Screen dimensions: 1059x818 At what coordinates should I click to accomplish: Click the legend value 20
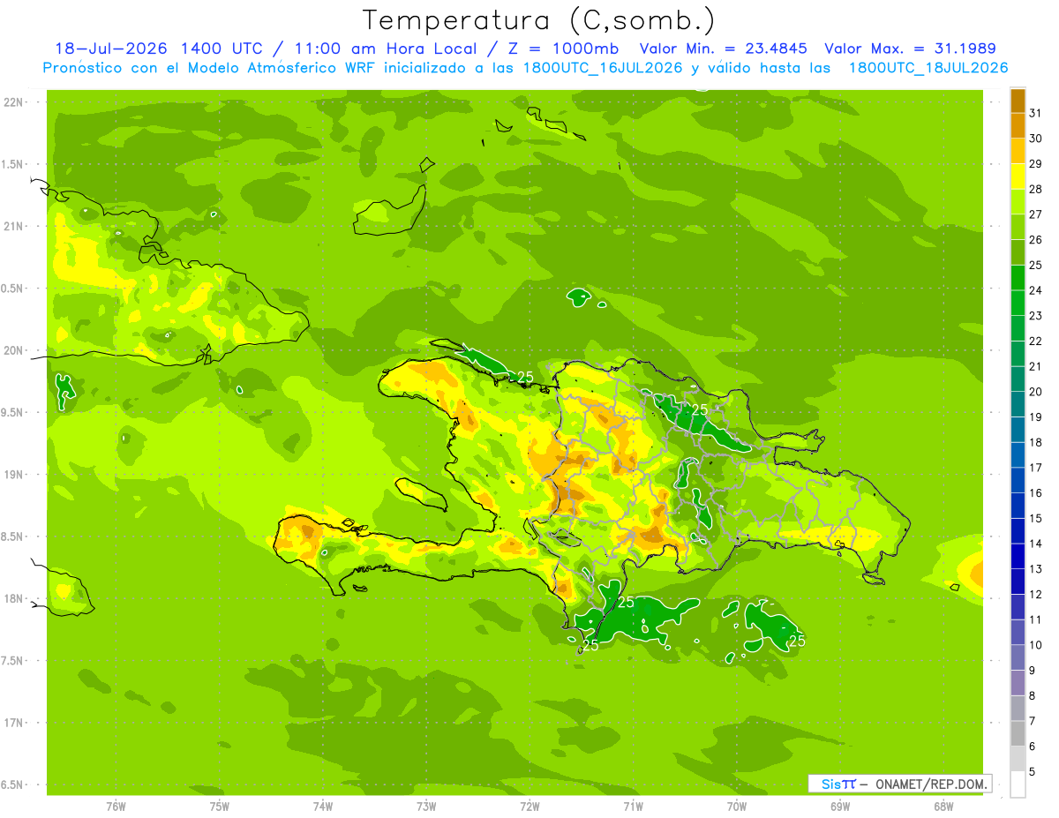pos(1037,392)
